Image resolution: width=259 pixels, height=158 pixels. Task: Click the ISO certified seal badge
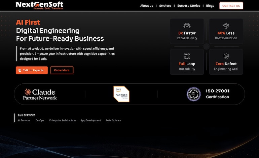194,94
